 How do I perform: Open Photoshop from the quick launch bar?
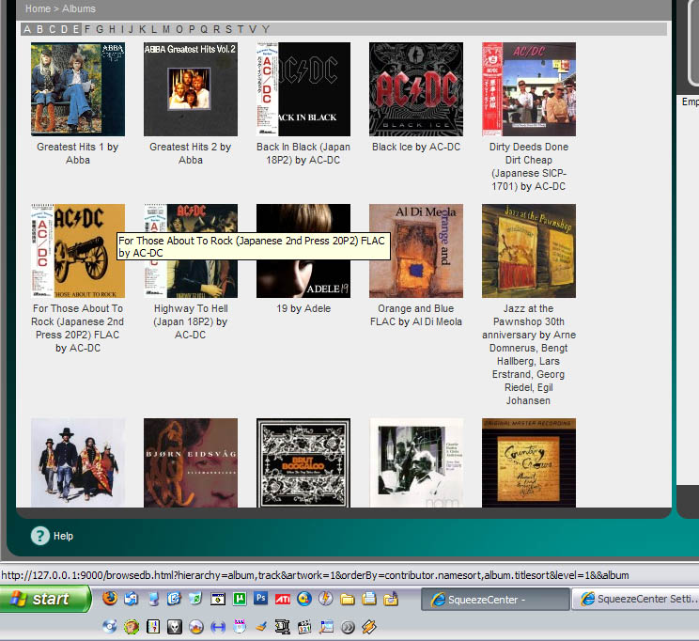click(261, 599)
